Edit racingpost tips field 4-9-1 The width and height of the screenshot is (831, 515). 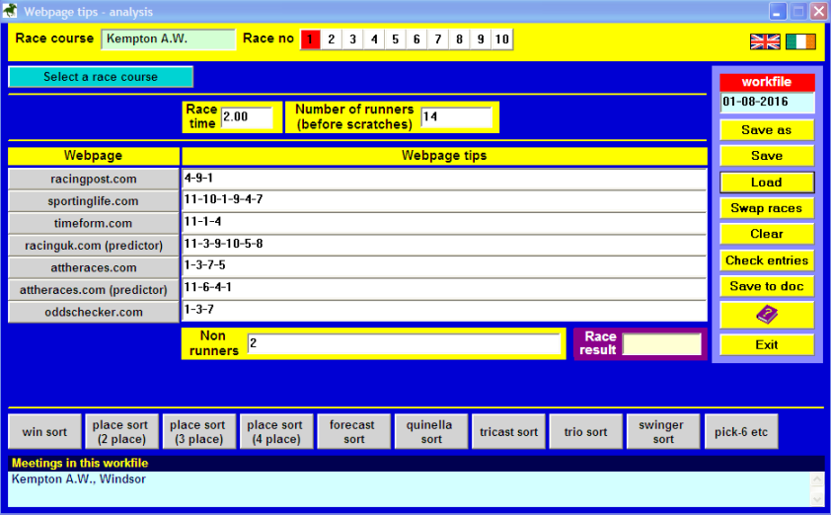click(445, 180)
